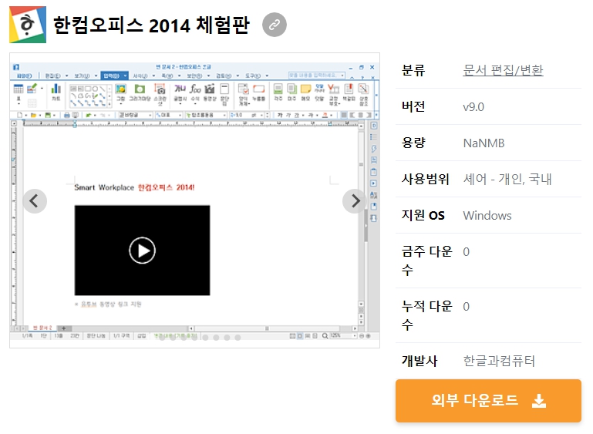Image resolution: width=593 pixels, height=434 pixels.
Task: Click the 버전 label
Action: (x=413, y=106)
